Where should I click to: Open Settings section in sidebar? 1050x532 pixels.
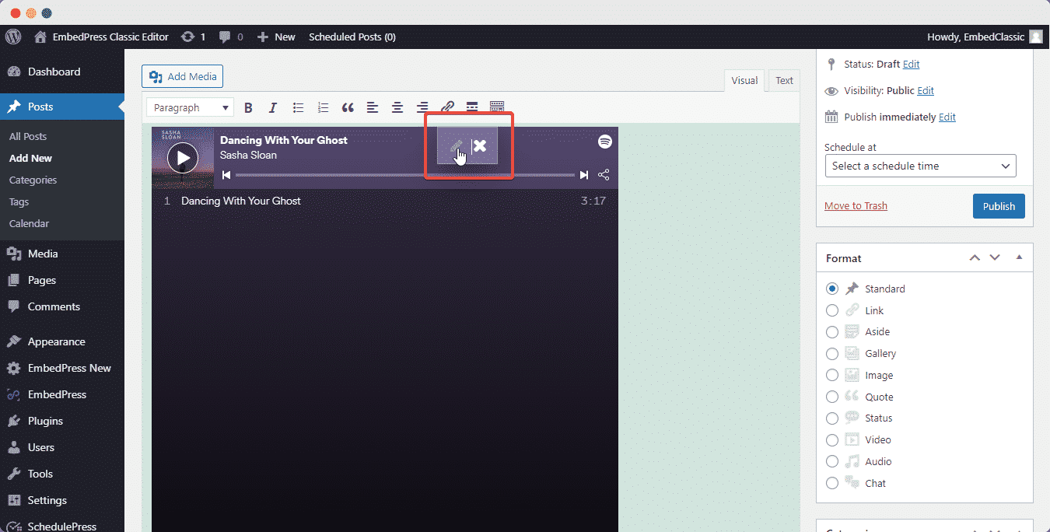click(62, 500)
